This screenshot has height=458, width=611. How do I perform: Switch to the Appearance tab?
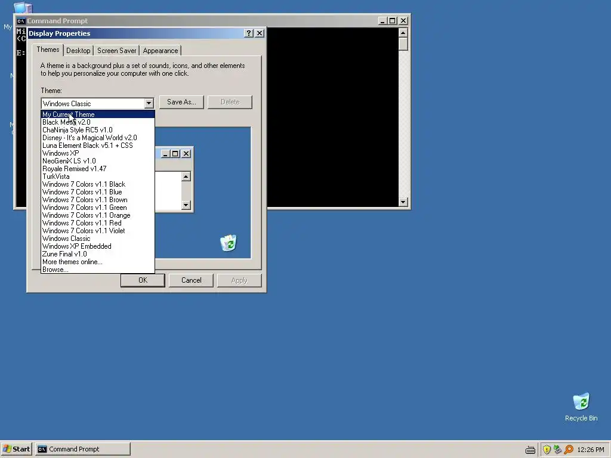[160, 51]
